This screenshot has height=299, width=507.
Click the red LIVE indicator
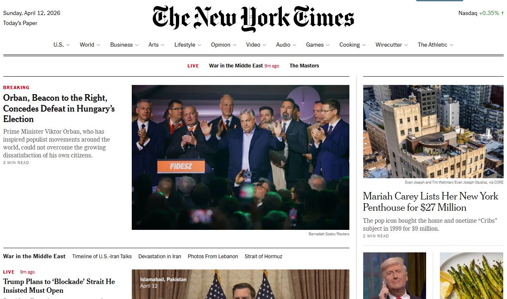193,66
